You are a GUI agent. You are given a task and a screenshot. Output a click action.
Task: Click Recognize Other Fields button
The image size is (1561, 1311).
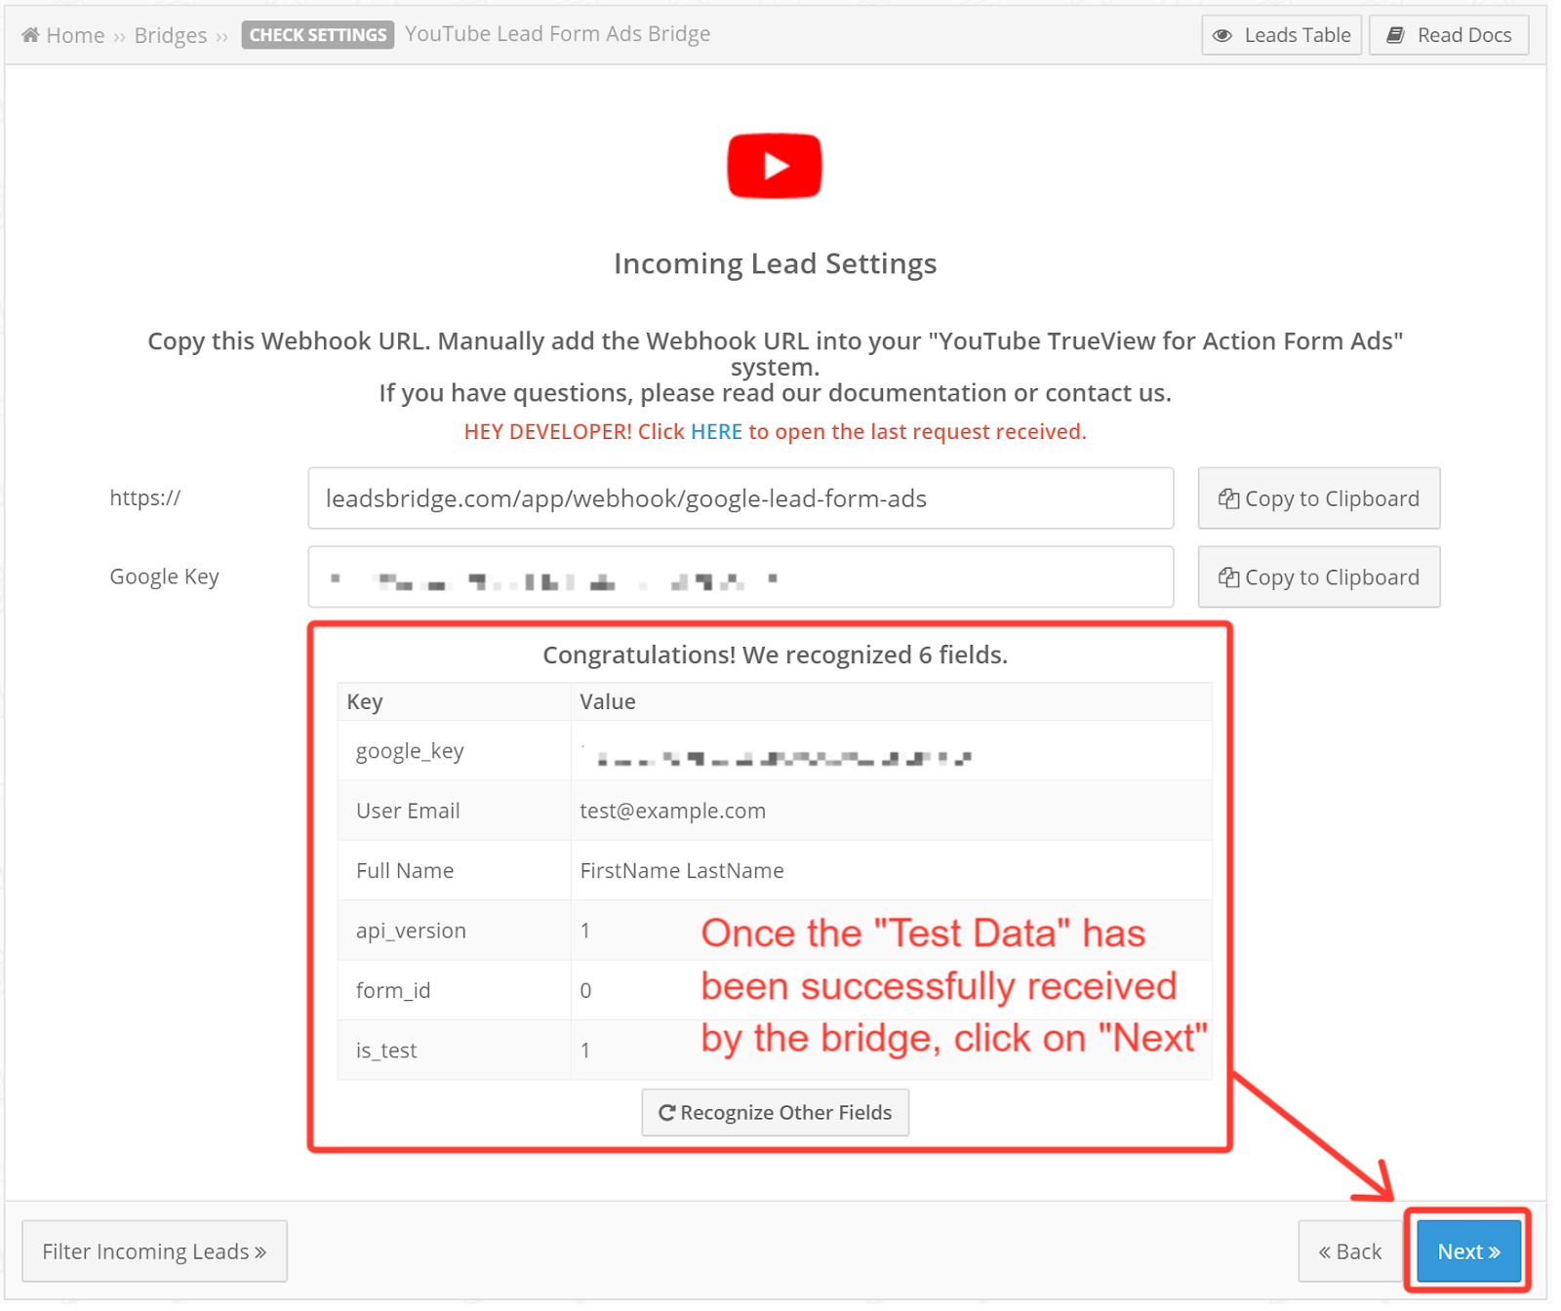pyautogui.click(x=776, y=1113)
